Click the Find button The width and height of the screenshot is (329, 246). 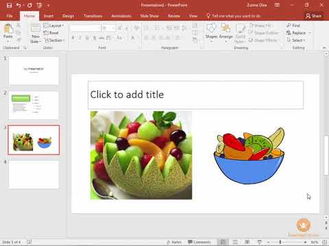[x=293, y=25]
